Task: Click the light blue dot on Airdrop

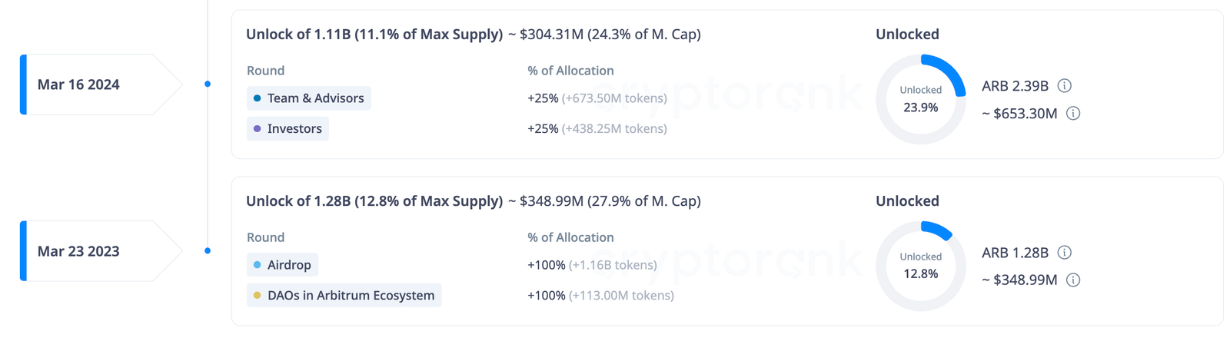Action: tap(258, 265)
